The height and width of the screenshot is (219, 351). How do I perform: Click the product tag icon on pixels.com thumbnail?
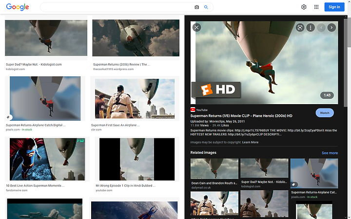8,117
